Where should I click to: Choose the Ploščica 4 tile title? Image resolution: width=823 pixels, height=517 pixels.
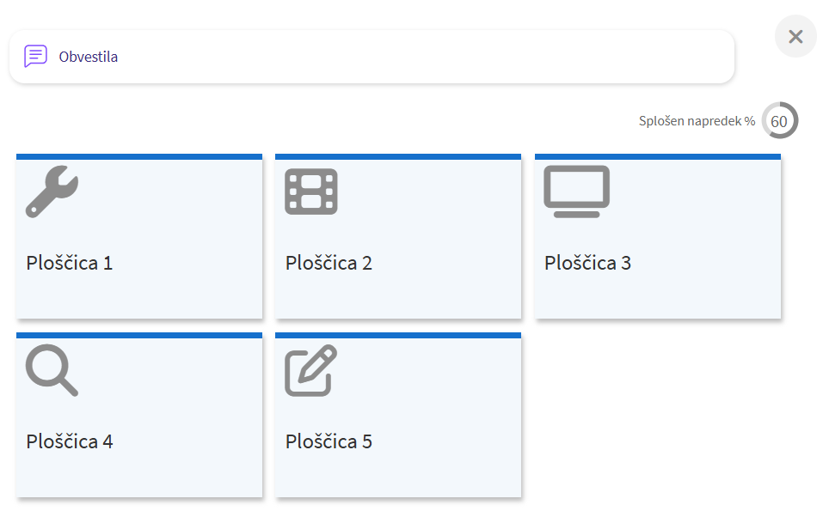pyautogui.click(x=70, y=441)
